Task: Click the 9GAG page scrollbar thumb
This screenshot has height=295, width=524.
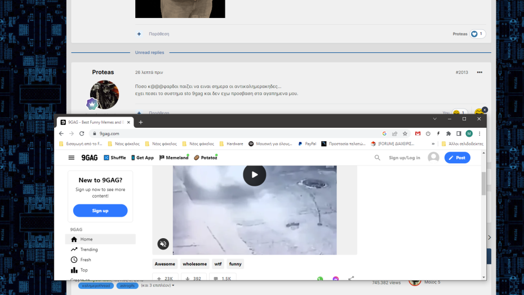Action: (x=483, y=184)
